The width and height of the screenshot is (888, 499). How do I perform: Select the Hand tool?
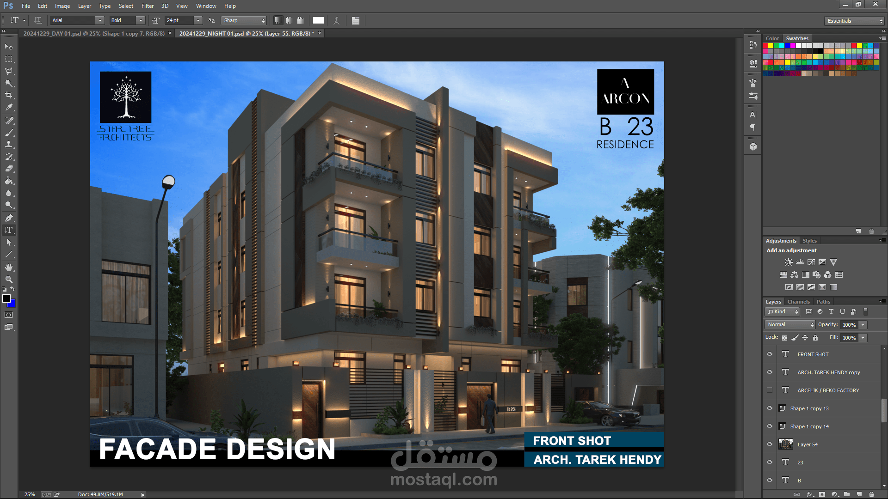point(9,268)
